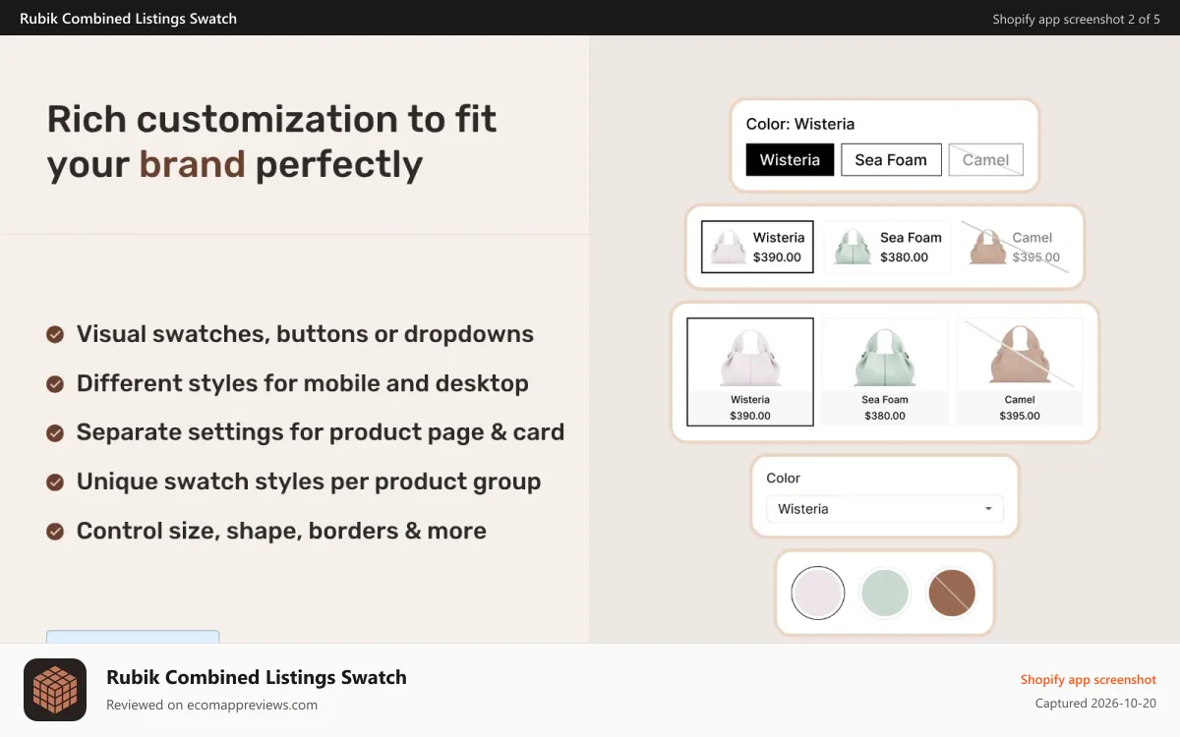Click 'Different styles for mobile and desktop' text

point(303,383)
